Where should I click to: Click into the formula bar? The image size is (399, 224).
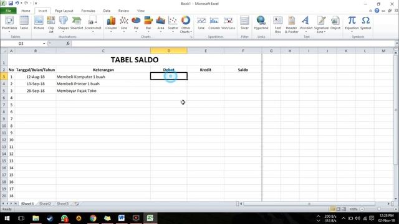pos(233,44)
